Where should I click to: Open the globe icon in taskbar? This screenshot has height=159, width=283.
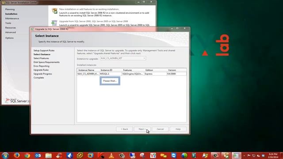184,155
